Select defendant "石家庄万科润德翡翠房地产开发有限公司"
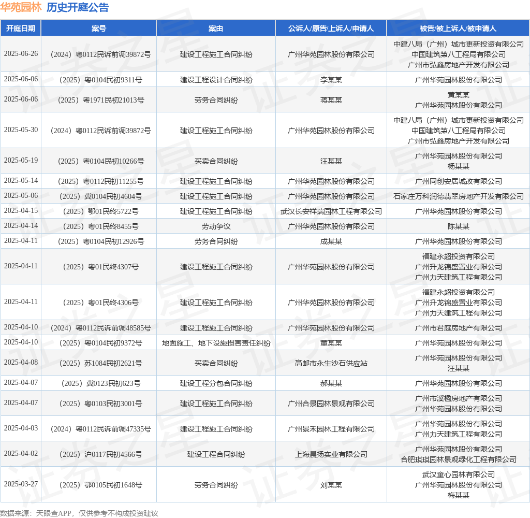530x518 pixels. coord(459,196)
